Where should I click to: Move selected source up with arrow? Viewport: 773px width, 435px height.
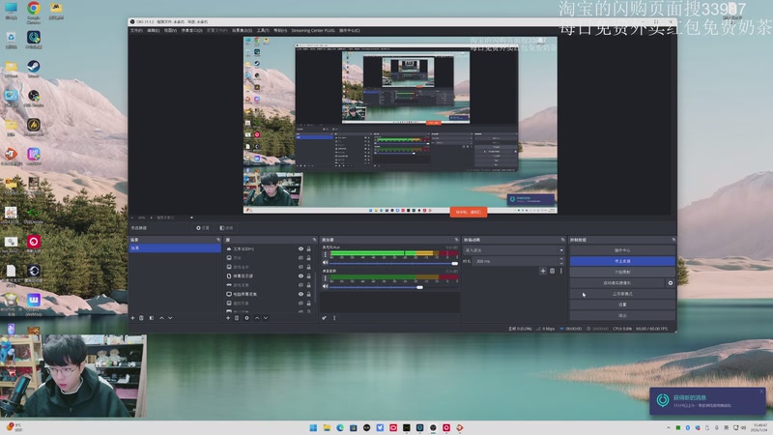coord(256,317)
